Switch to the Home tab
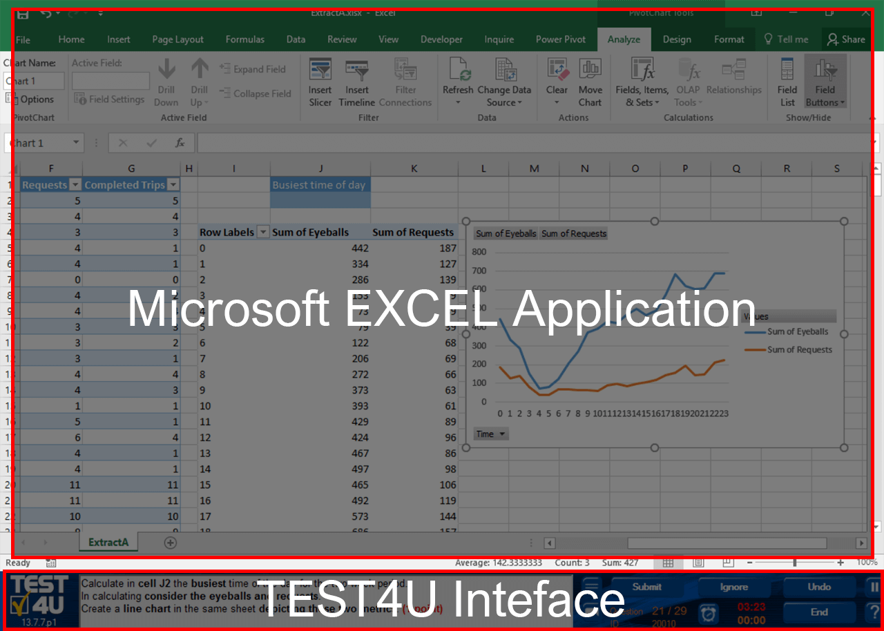Viewport: 884px width, 631px height. [72, 39]
